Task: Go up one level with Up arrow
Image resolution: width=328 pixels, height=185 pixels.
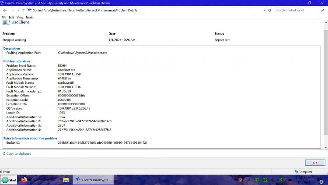Action: click(x=24, y=10)
